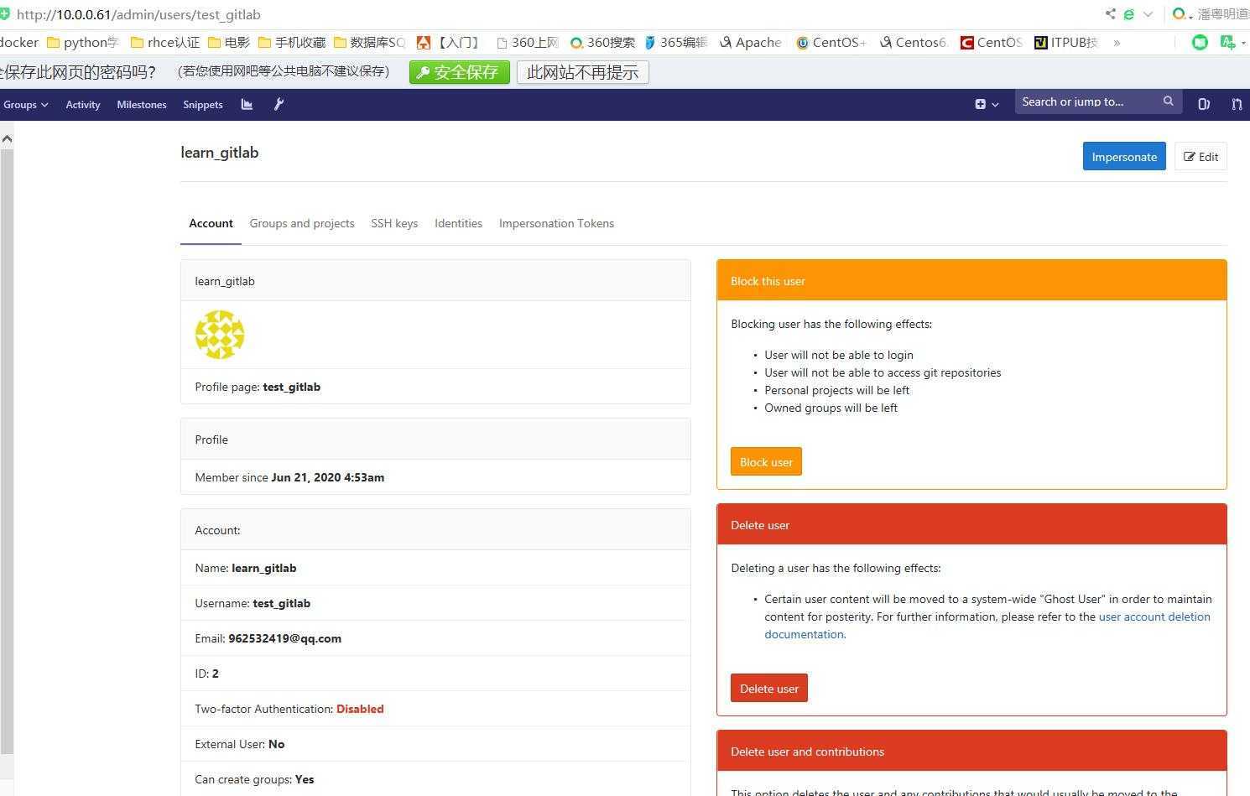Open the Centos6 bookmark
Viewport: 1250px width, 796px height.
click(x=914, y=42)
